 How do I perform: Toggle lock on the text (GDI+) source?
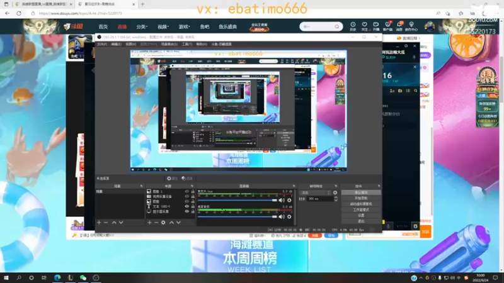(x=193, y=207)
